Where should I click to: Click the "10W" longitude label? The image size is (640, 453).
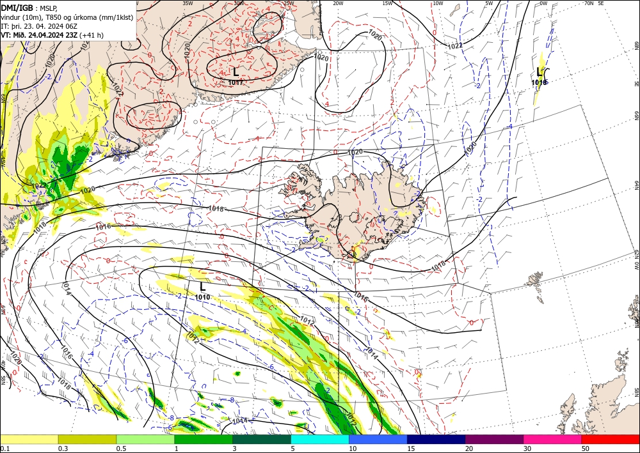438,3
